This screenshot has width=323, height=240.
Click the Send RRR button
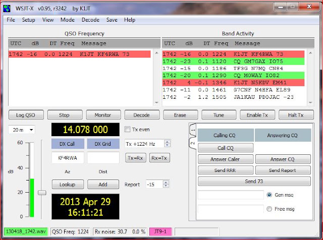pyautogui.click(x=226, y=170)
